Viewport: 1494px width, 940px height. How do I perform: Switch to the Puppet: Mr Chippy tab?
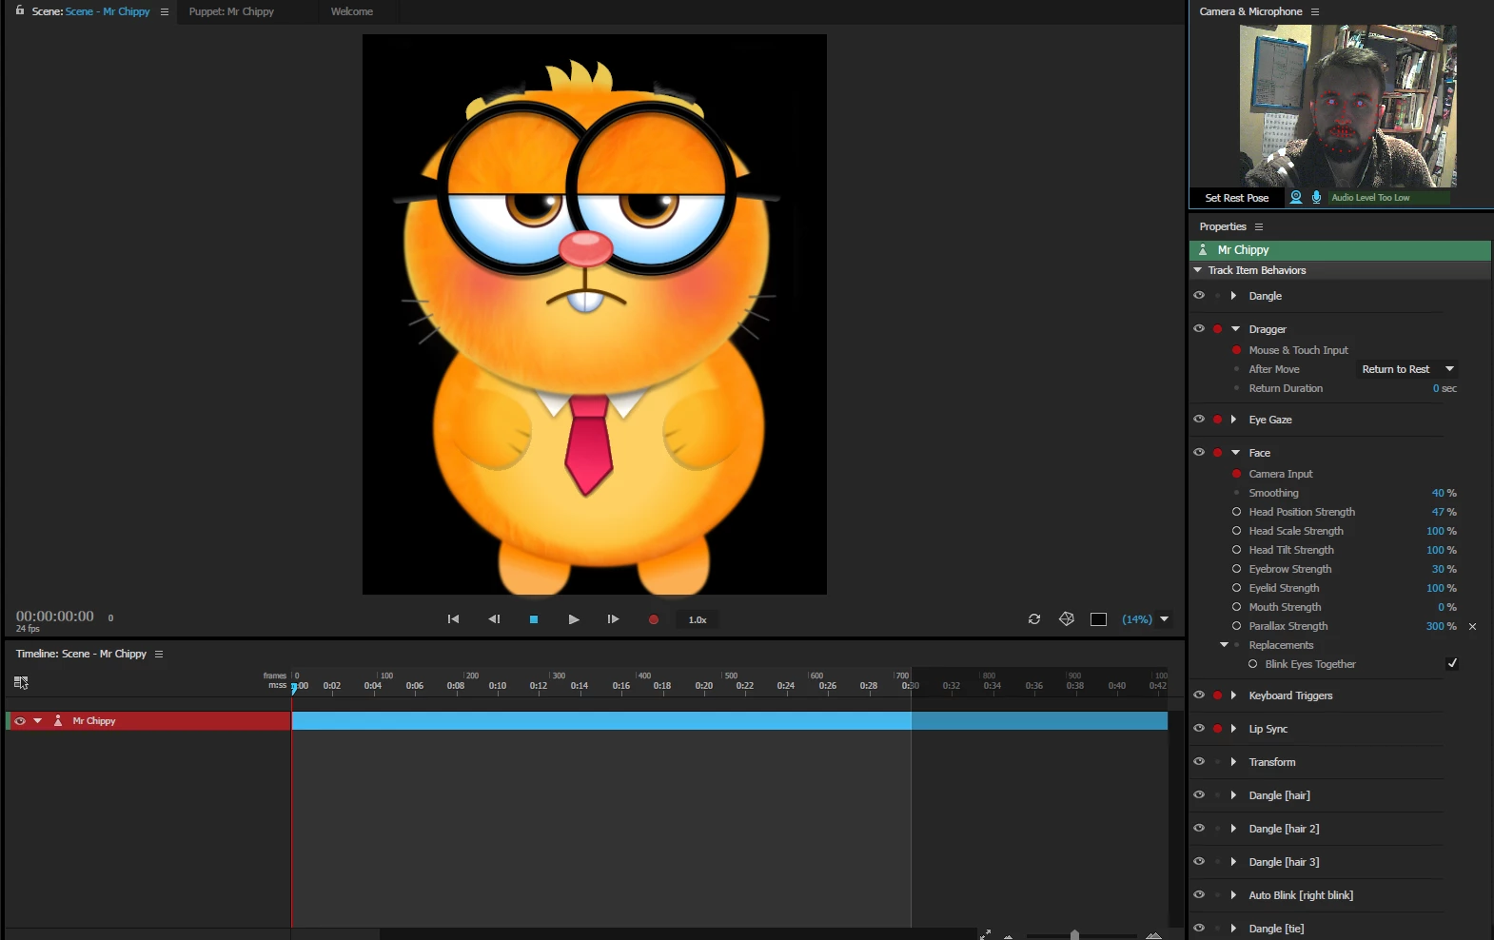click(x=231, y=11)
